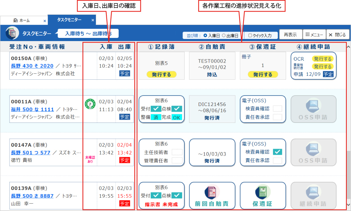Switch to the ホーム tab

[x=25, y=20]
